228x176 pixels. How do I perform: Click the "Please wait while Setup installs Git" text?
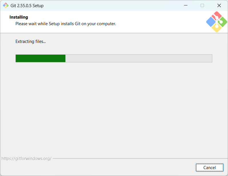[66, 24]
